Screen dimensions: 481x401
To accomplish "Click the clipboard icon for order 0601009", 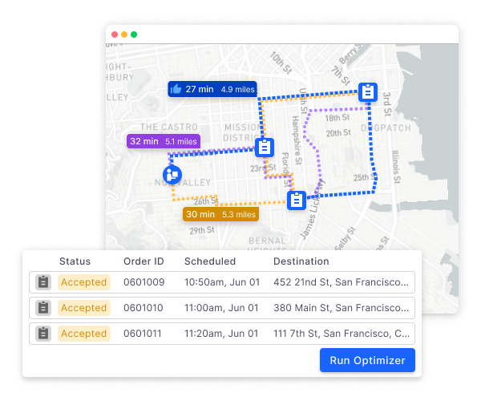I will 43,282.
